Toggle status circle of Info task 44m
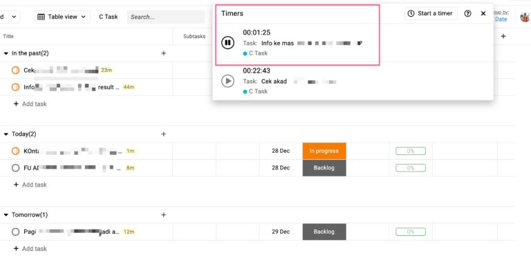 pos(15,87)
